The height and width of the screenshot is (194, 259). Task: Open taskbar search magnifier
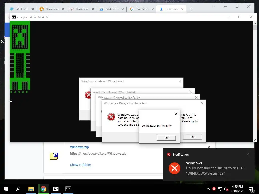pos(18,189)
